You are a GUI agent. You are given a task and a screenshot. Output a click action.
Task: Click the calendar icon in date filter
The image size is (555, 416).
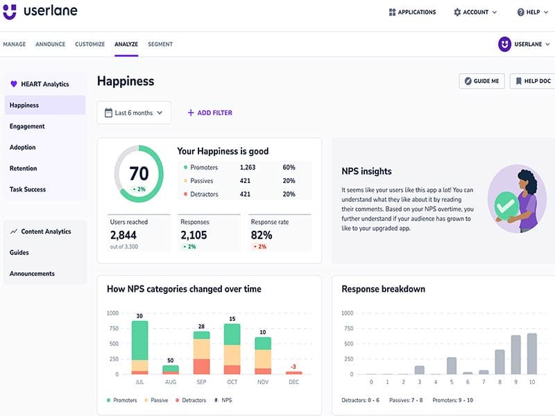(x=108, y=113)
